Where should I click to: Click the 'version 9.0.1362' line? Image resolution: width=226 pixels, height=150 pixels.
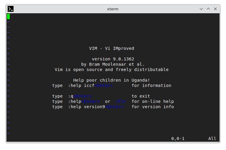tap(113, 59)
